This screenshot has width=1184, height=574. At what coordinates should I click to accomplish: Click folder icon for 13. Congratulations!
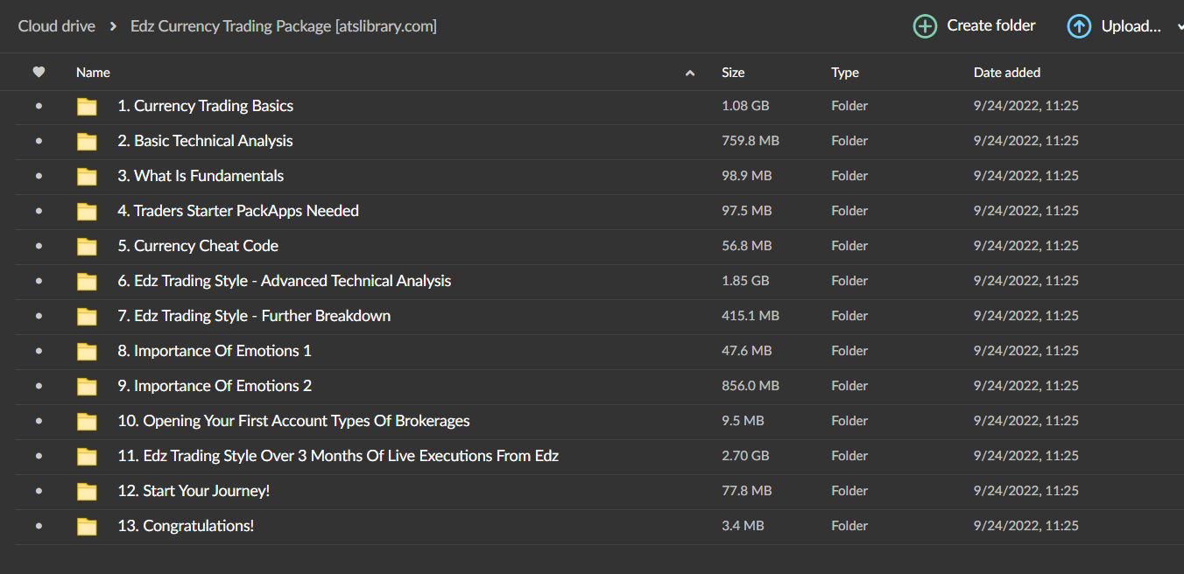click(87, 527)
